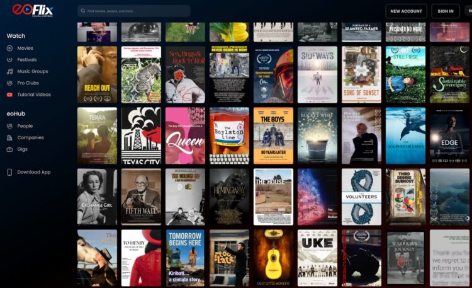
Task: Open the Song of Sunset poster
Action: (x=361, y=74)
